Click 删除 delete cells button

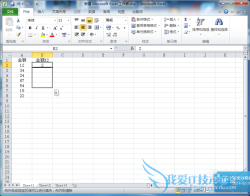(x=171, y=25)
